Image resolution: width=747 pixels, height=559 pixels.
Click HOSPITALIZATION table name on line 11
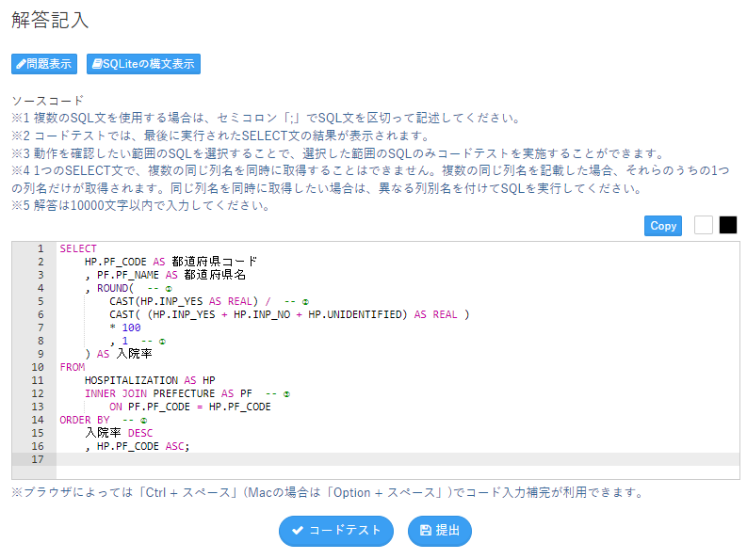(131, 380)
